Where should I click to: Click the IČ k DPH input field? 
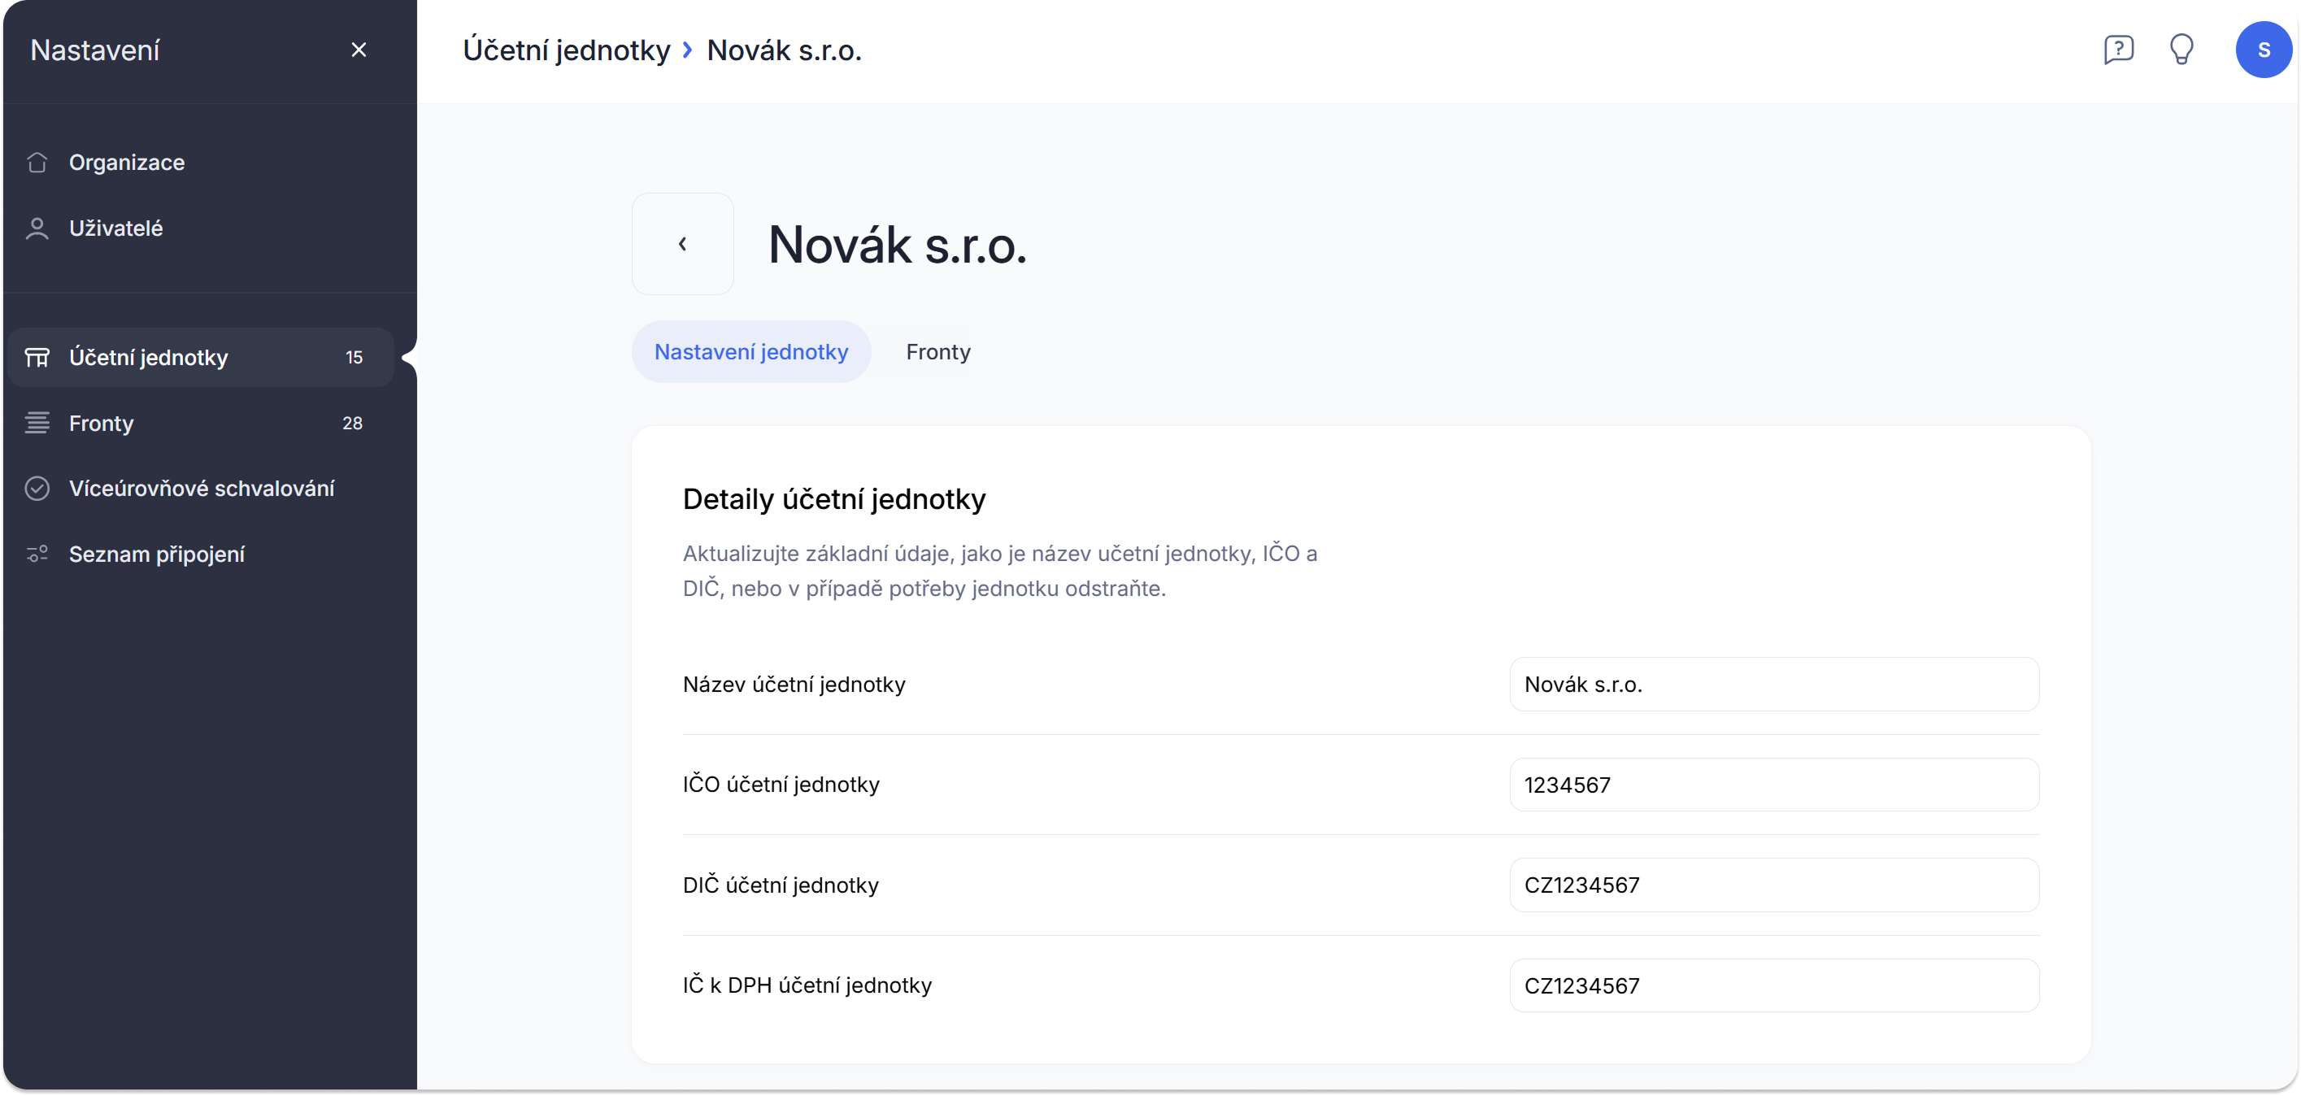[1773, 985]
